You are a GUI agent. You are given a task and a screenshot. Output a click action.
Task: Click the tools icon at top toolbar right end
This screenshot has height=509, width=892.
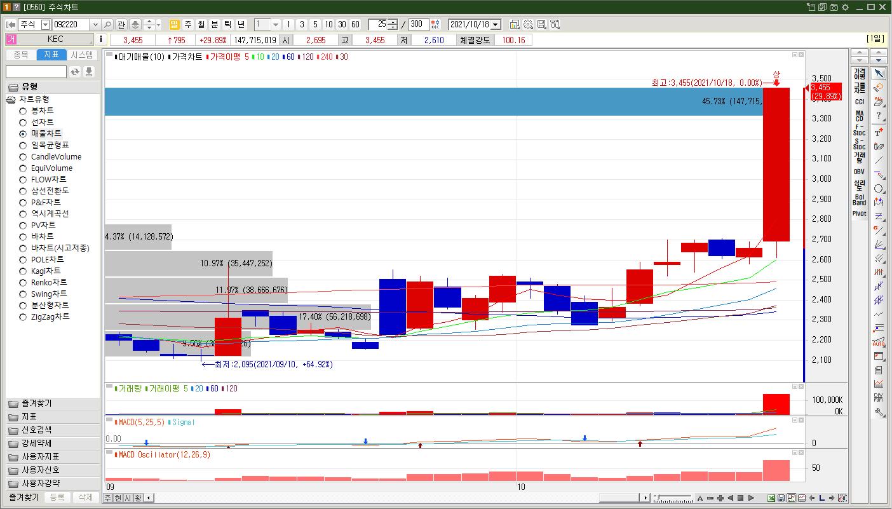555,25
